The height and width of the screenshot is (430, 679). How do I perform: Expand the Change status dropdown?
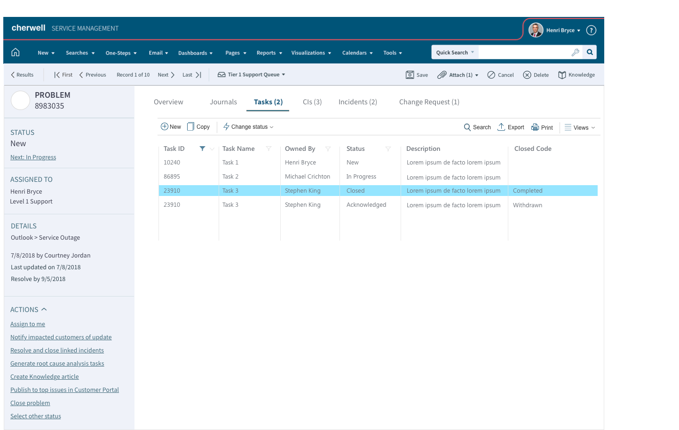coord(248,127)
